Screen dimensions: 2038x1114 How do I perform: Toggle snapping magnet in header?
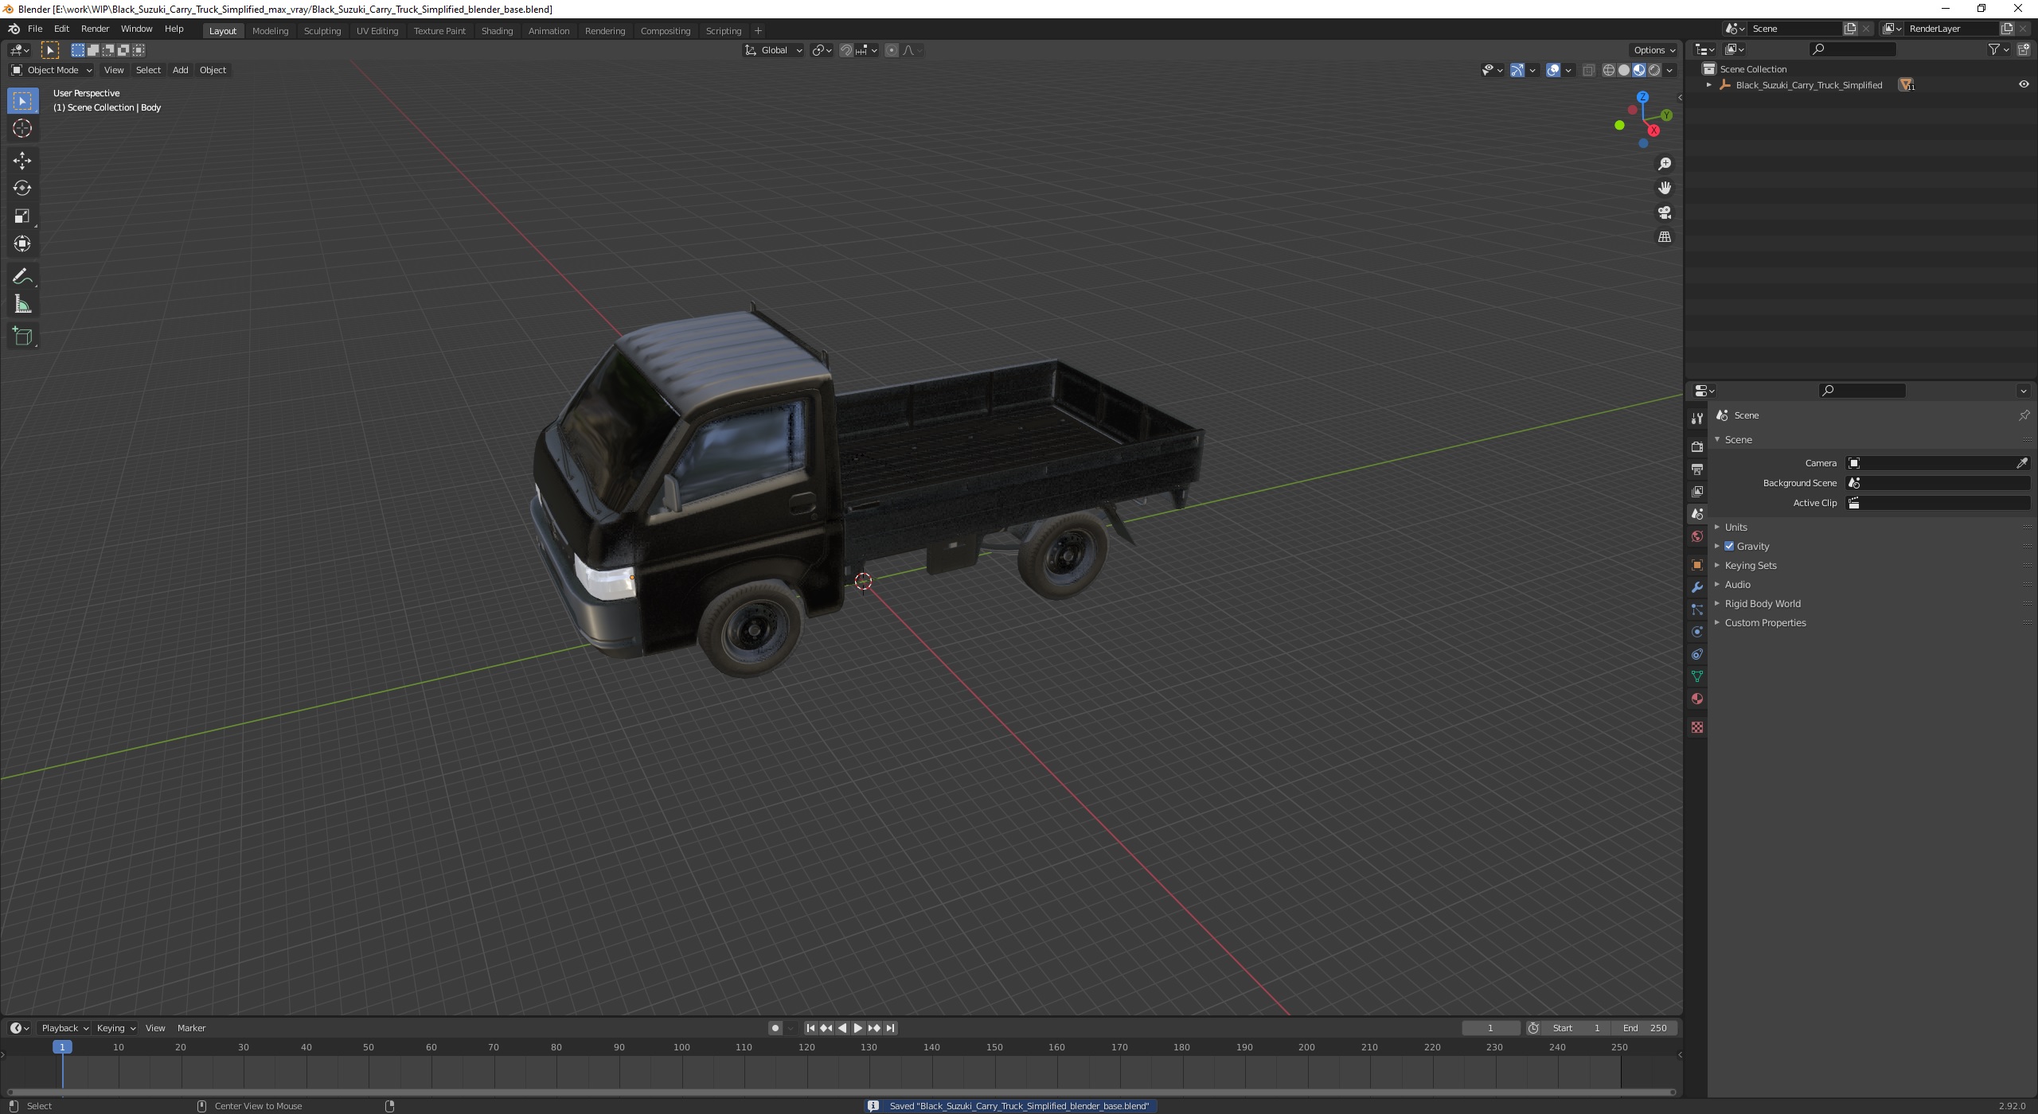point(846,50)
